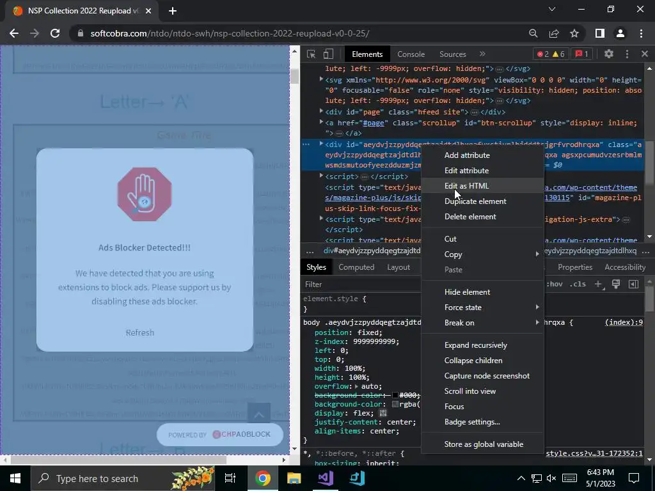The image size is (655, 491).
Task: Expand the div id="page" node
Action: point(321,111)
